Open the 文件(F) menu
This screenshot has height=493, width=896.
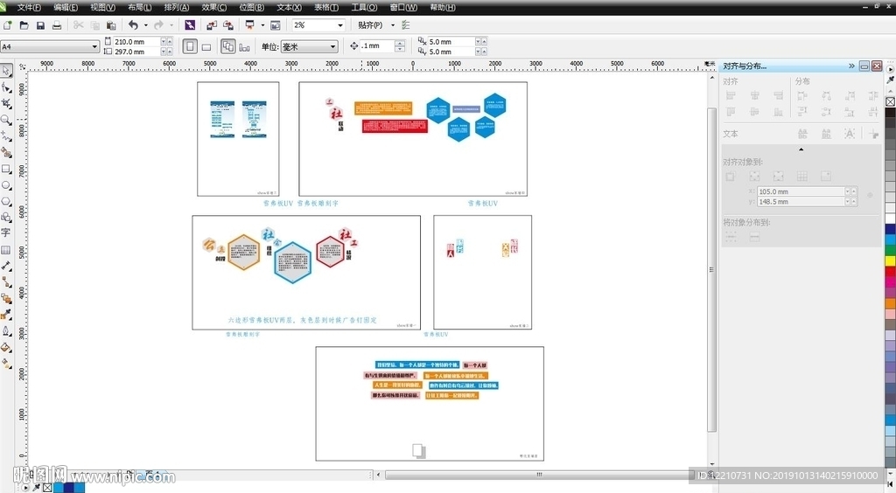click(29, 7)
